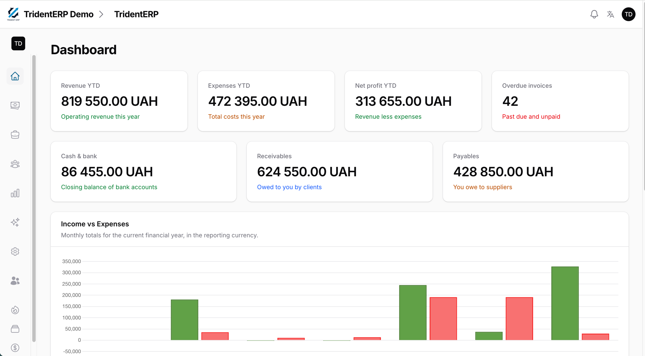
Task: Open the Payables card
Action: (536, 171)
